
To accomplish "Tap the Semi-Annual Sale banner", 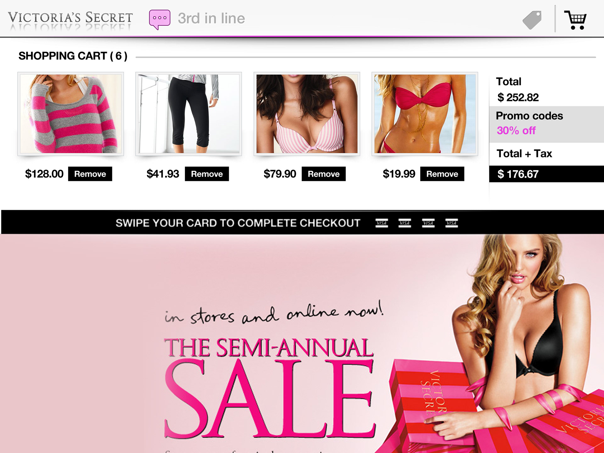I will point(302,344).
